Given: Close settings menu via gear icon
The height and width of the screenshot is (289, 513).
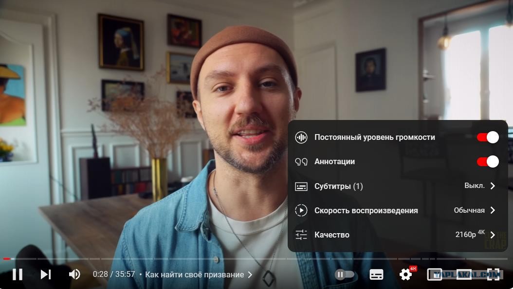Looking at the screenshot, I should 406,274.
